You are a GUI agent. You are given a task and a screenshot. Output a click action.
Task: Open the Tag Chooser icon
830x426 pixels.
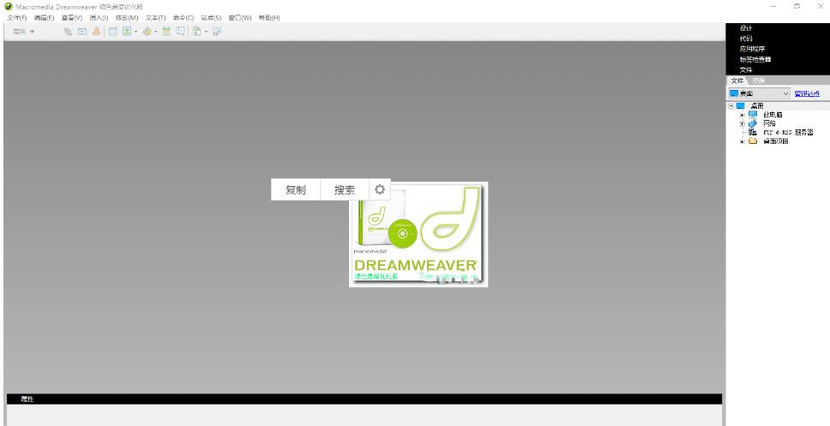216,32
